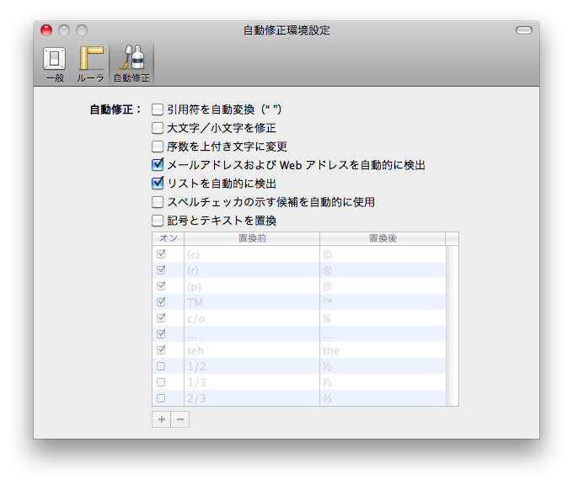Select the ® replacement cell

[x=383, y=270]
